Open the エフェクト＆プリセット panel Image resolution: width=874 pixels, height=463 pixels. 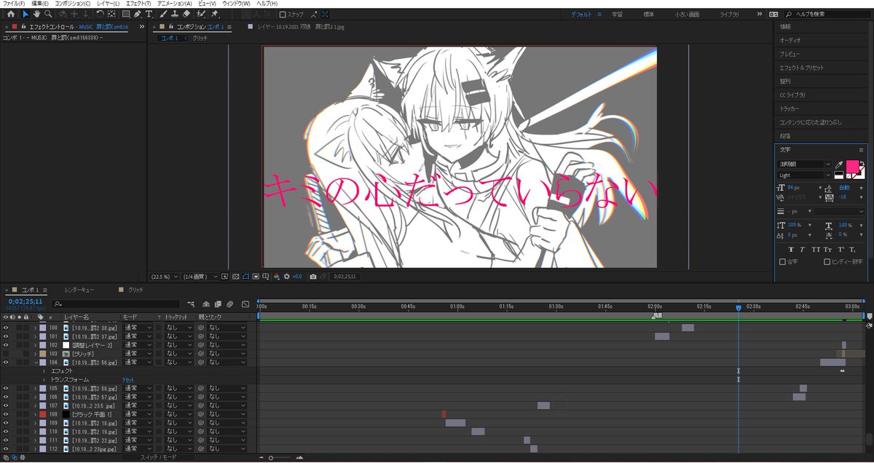coord(802,68)
